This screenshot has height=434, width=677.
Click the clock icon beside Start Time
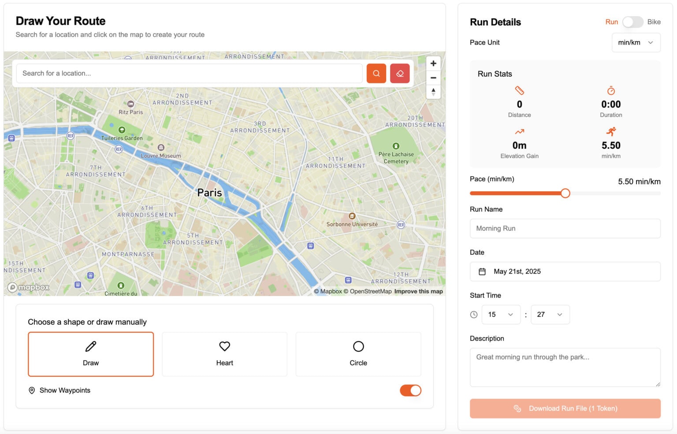pyautogui.click(x=474, y=314)
